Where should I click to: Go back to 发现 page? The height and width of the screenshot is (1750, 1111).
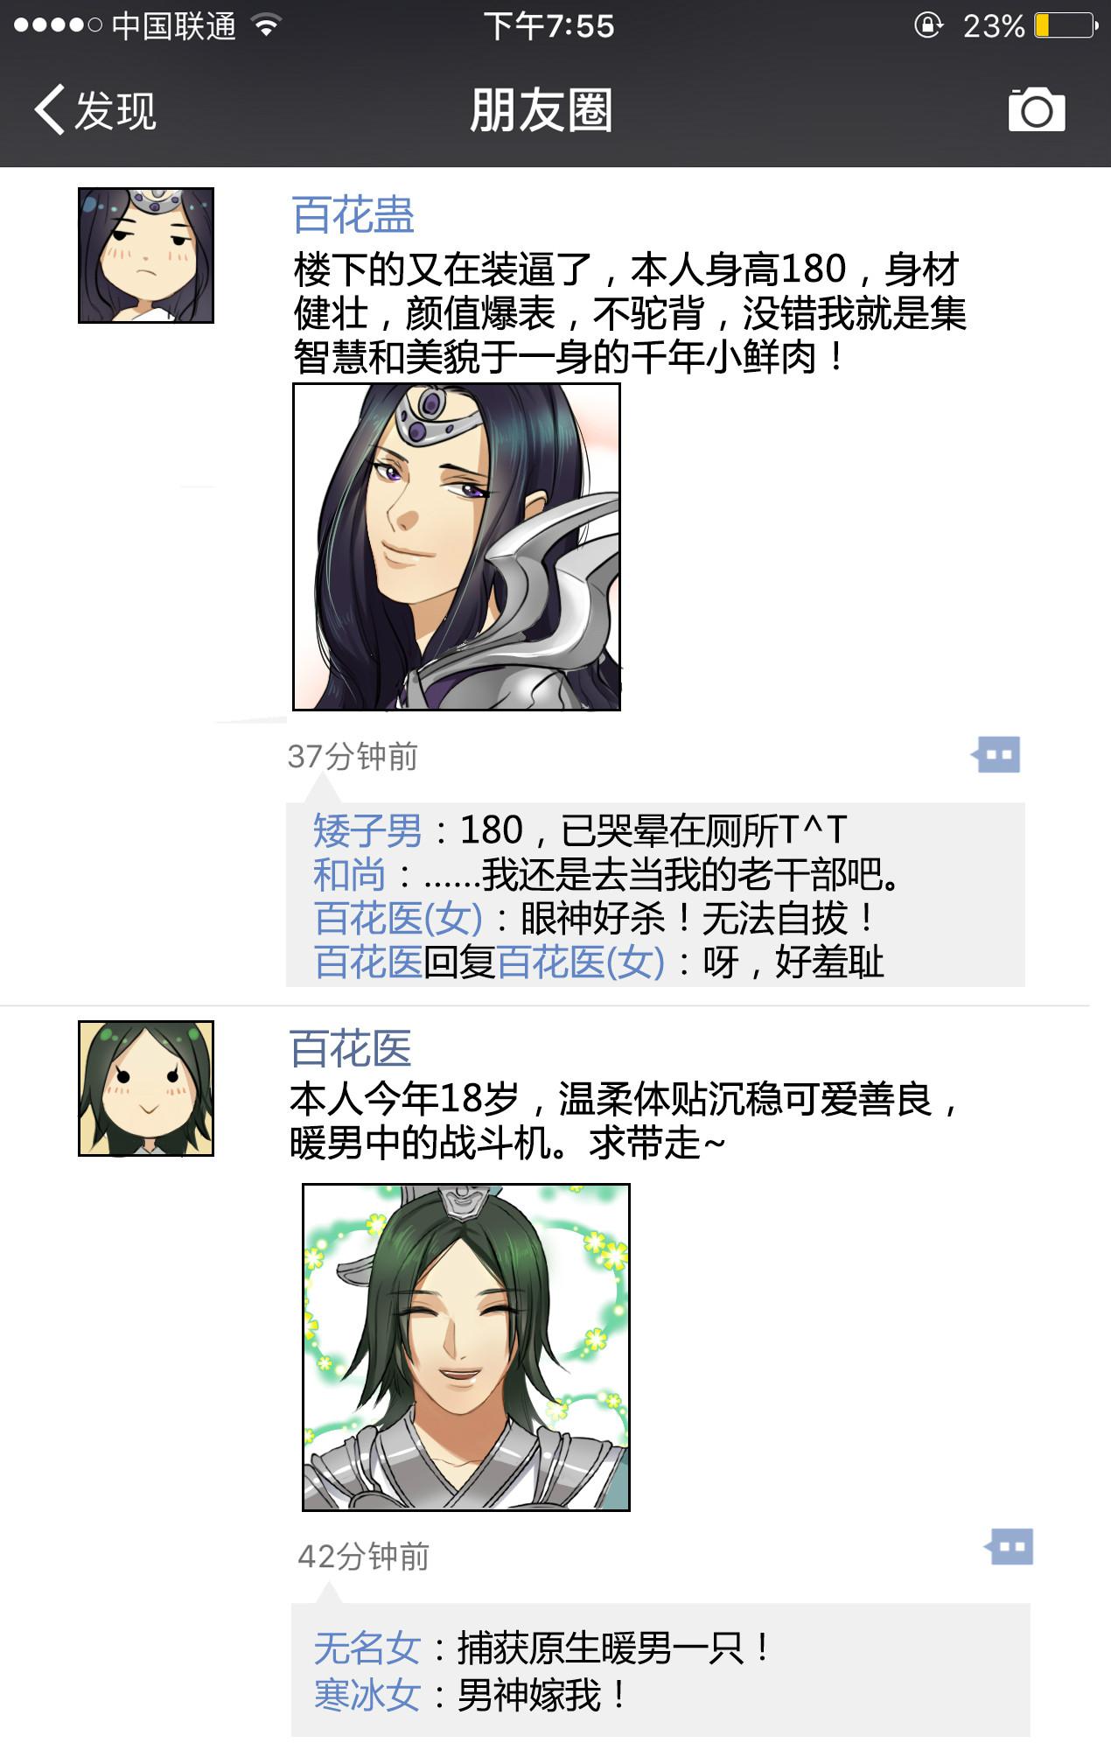94,110
